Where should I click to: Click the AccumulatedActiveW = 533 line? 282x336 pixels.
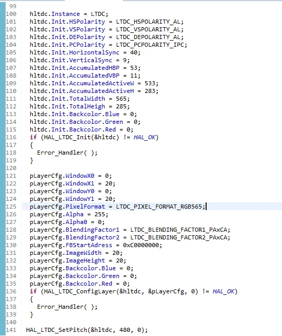(x=94, y=83)
